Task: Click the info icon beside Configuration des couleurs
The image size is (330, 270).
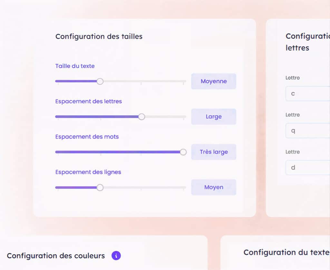Action: pos(116,256)
